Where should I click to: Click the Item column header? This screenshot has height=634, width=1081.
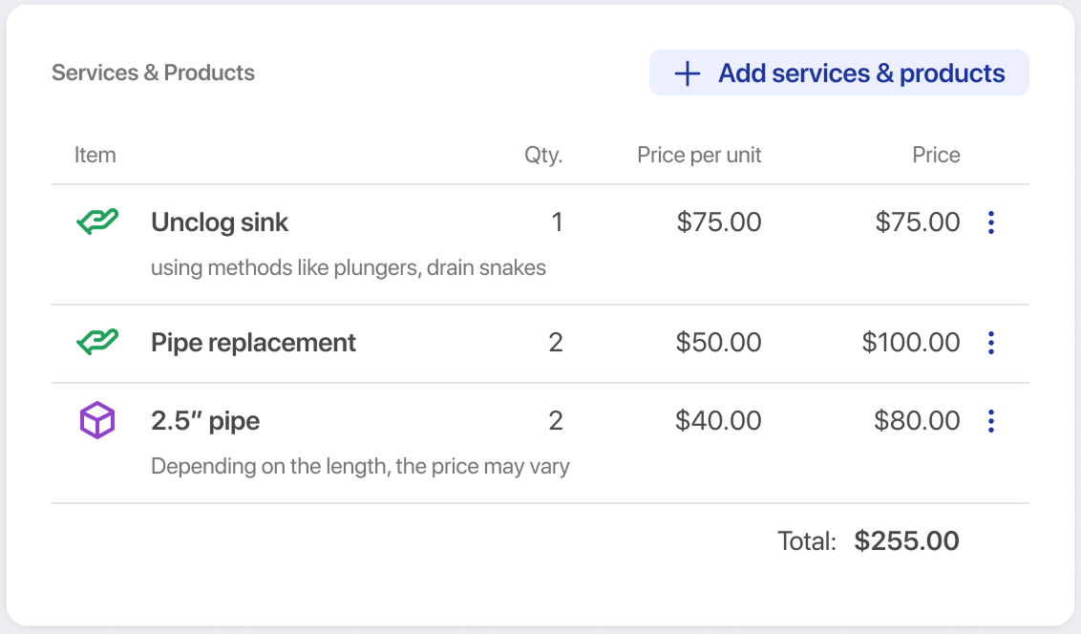point(95,155)
